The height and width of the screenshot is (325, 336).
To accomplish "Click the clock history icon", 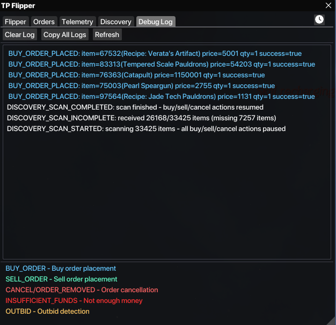I will click(x=319, y=19).
